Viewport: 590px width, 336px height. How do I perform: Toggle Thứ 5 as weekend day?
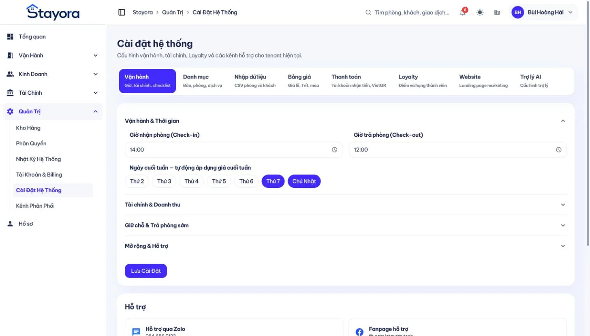pyautogui.click(x=219, y=181)
